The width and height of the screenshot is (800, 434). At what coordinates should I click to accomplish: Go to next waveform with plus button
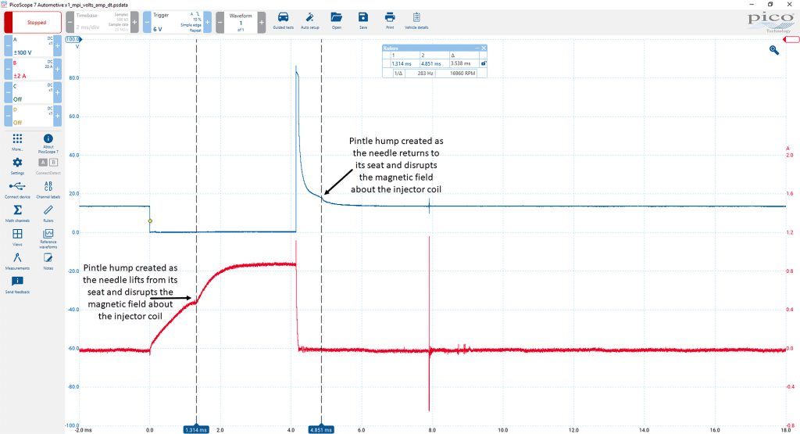click(x=261, y=23)
